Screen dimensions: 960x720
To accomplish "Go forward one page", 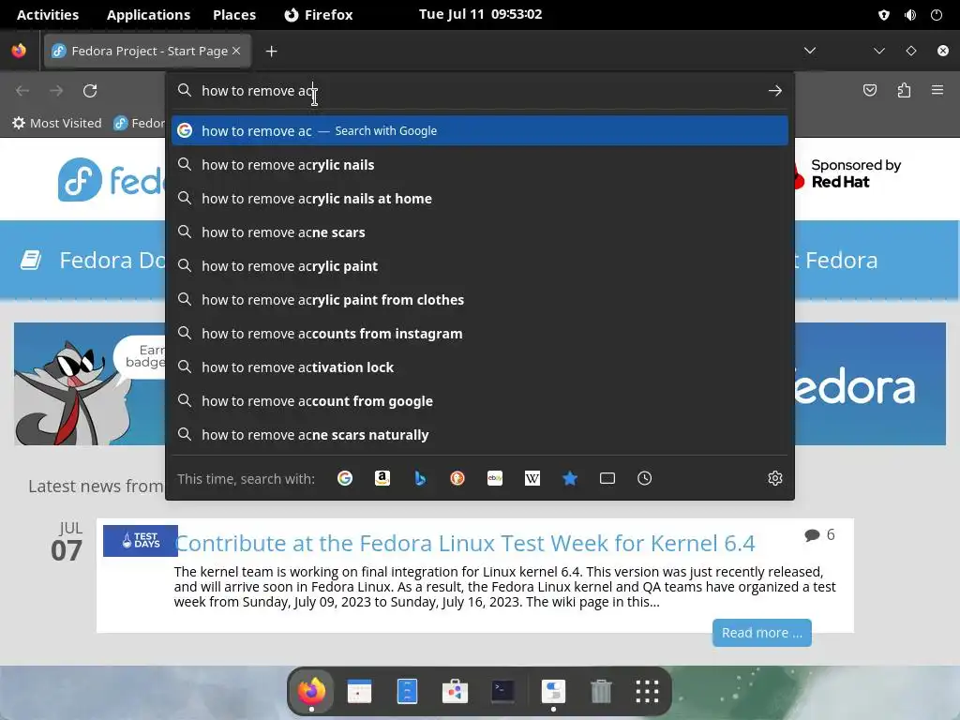I will [56, 91].
